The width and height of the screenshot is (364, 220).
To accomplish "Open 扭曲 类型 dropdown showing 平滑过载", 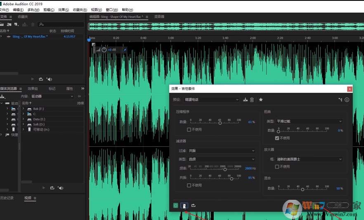I will coord(309,122).
